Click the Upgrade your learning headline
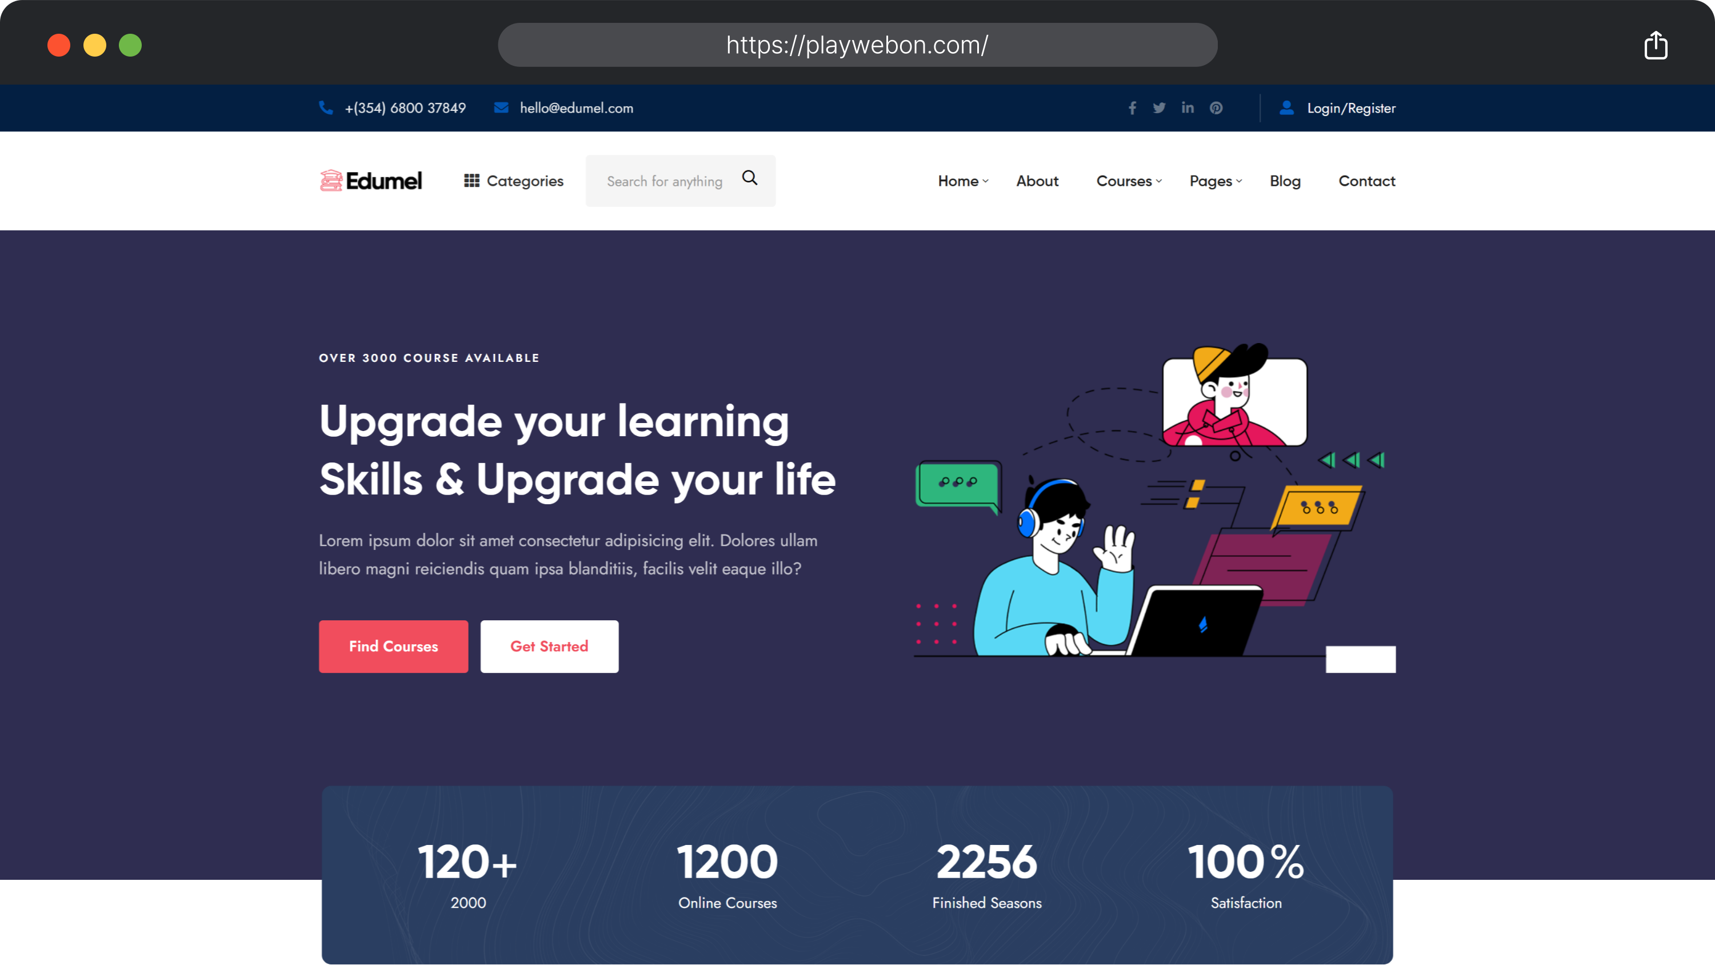Screen dimensions: 1715x965 pos(577,450)
